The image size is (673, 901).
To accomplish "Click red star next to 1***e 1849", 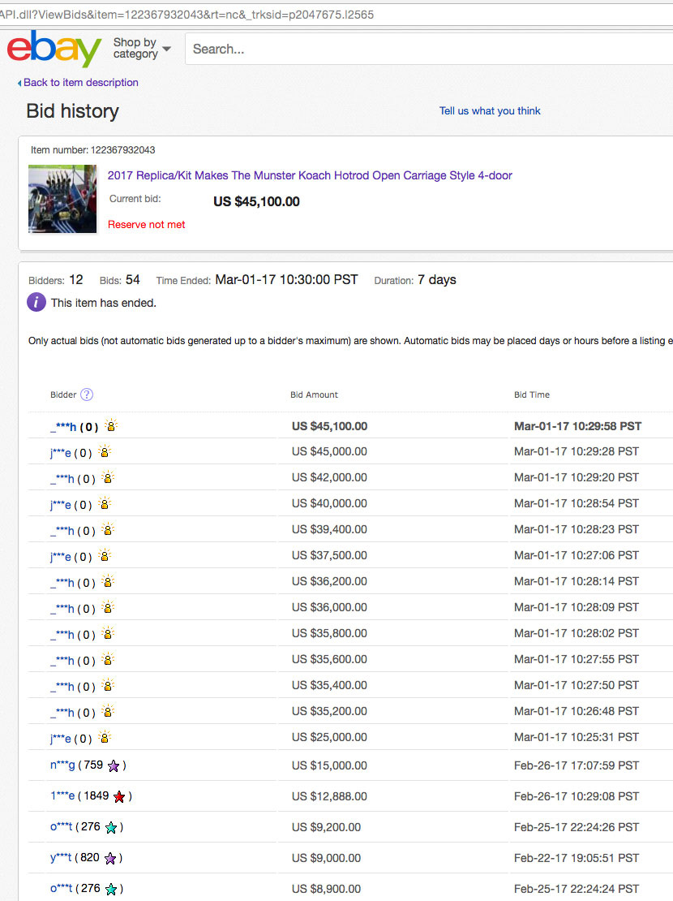I will coord(119,796).
